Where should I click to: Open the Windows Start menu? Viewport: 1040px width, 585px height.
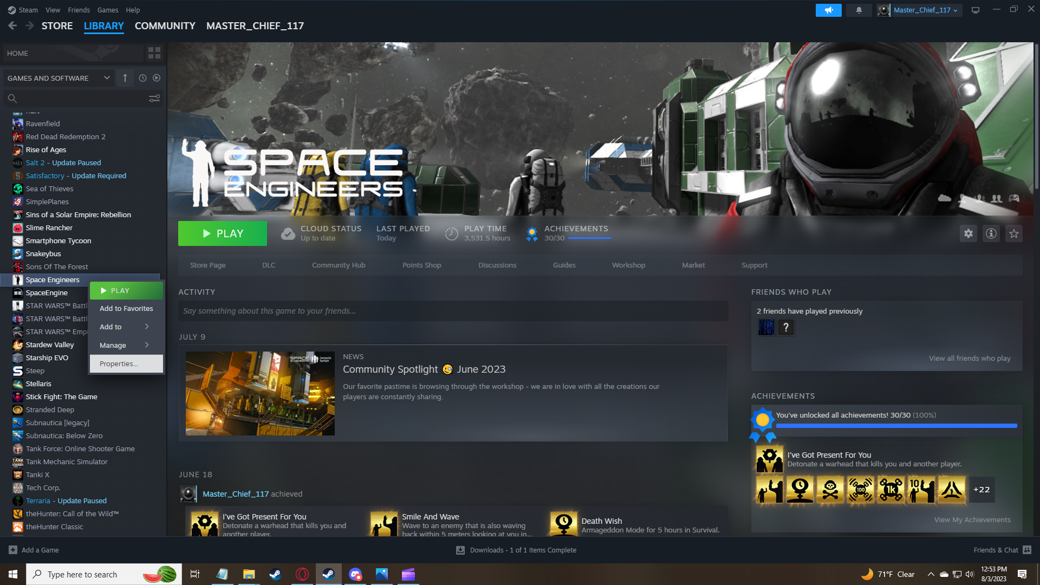point(13,574)
